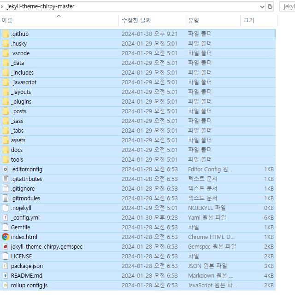Click the Chrome icon for index.html
295x297 pixels.
point(6,237)
